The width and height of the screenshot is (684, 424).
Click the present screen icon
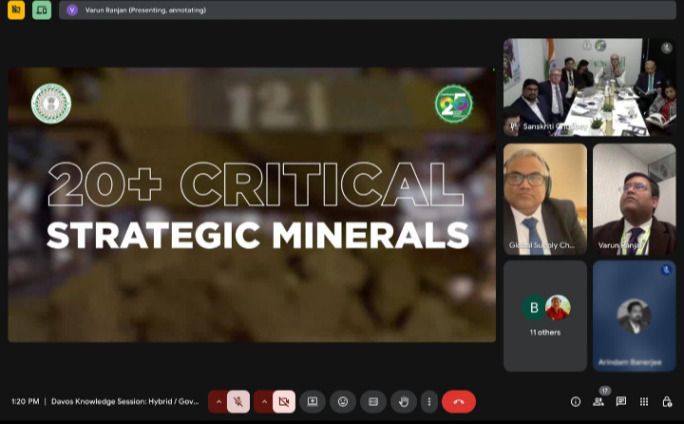pos(313,401)
